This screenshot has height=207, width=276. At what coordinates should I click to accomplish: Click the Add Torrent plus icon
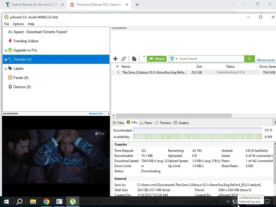pyautogui.click(x=115, y=59)
